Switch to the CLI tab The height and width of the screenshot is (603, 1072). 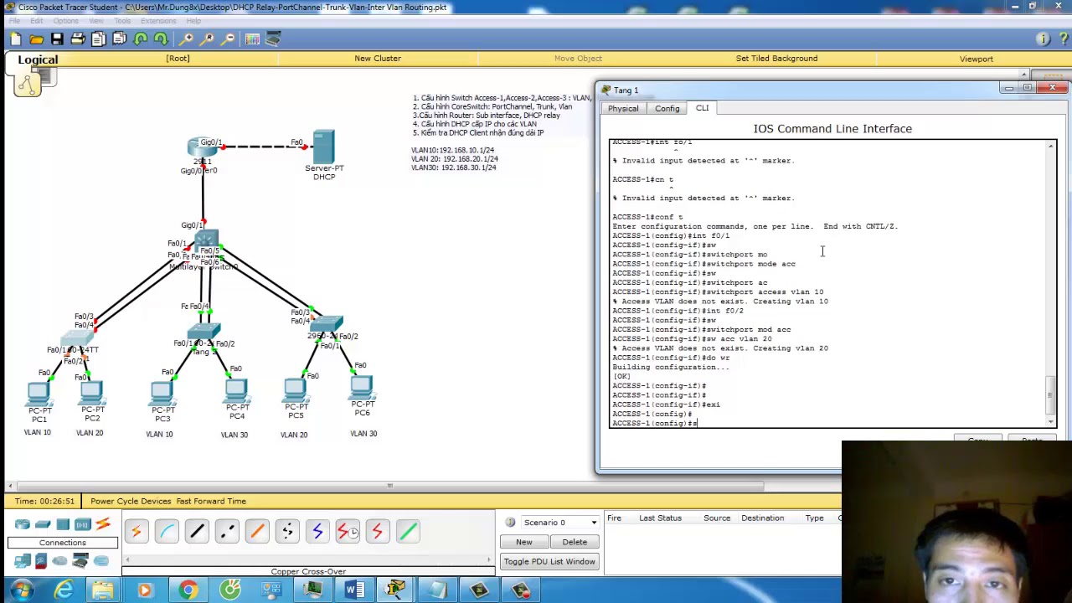tap(702, 108)
